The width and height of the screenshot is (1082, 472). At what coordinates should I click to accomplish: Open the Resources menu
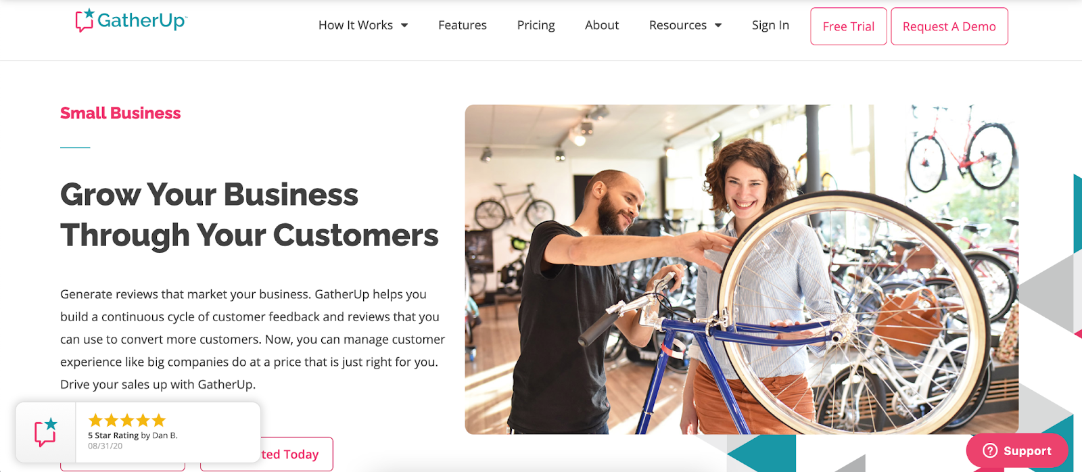(678, 25)
